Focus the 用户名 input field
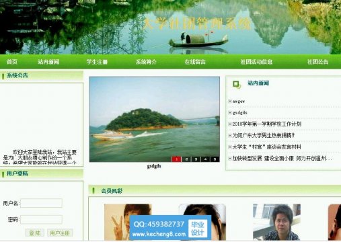This screenshot has width=341, height=242. (x=41, y=203)
